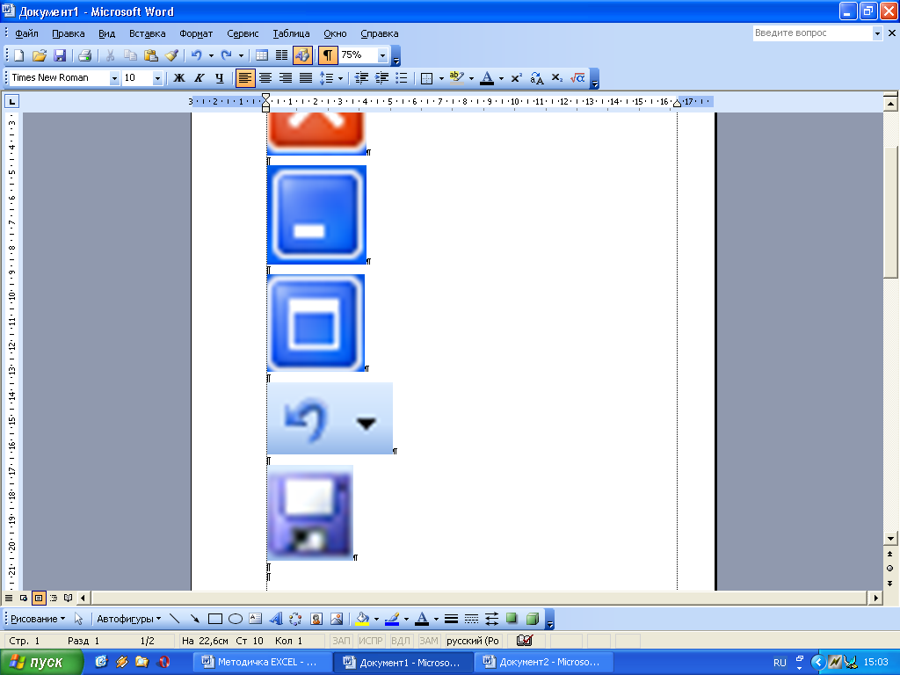Open the equation editor icon
The height and width of the screenshot is (675, 900).
pos(577,78)
